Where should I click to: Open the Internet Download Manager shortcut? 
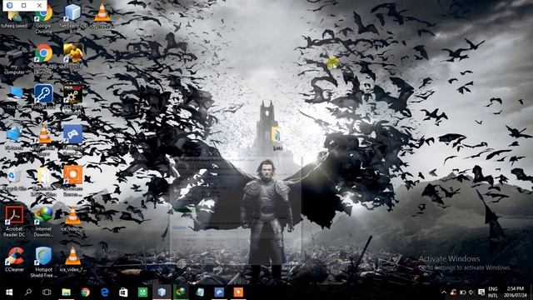coord(43,221)
